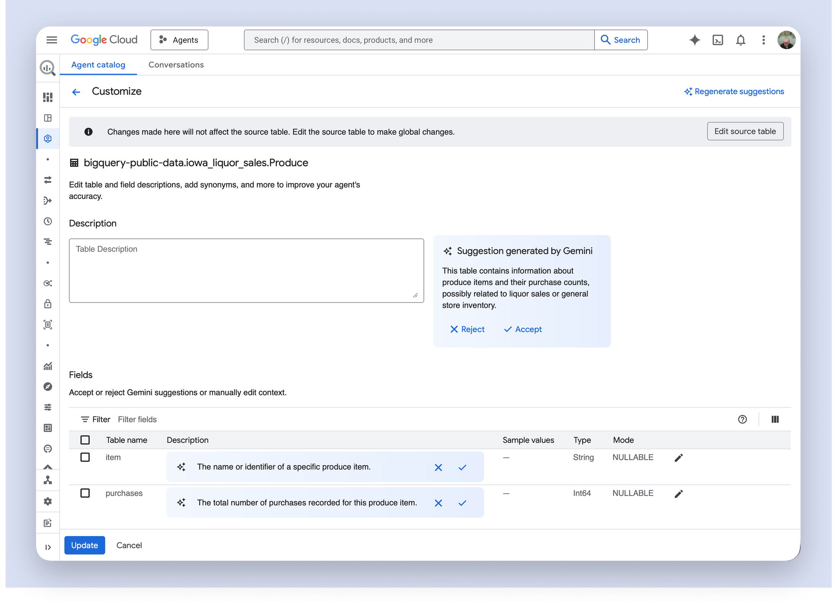The height and width of the screenshot is (609, 837).
Task: Open Gemini sparkle assistant icon
Action: coord(694,40)
